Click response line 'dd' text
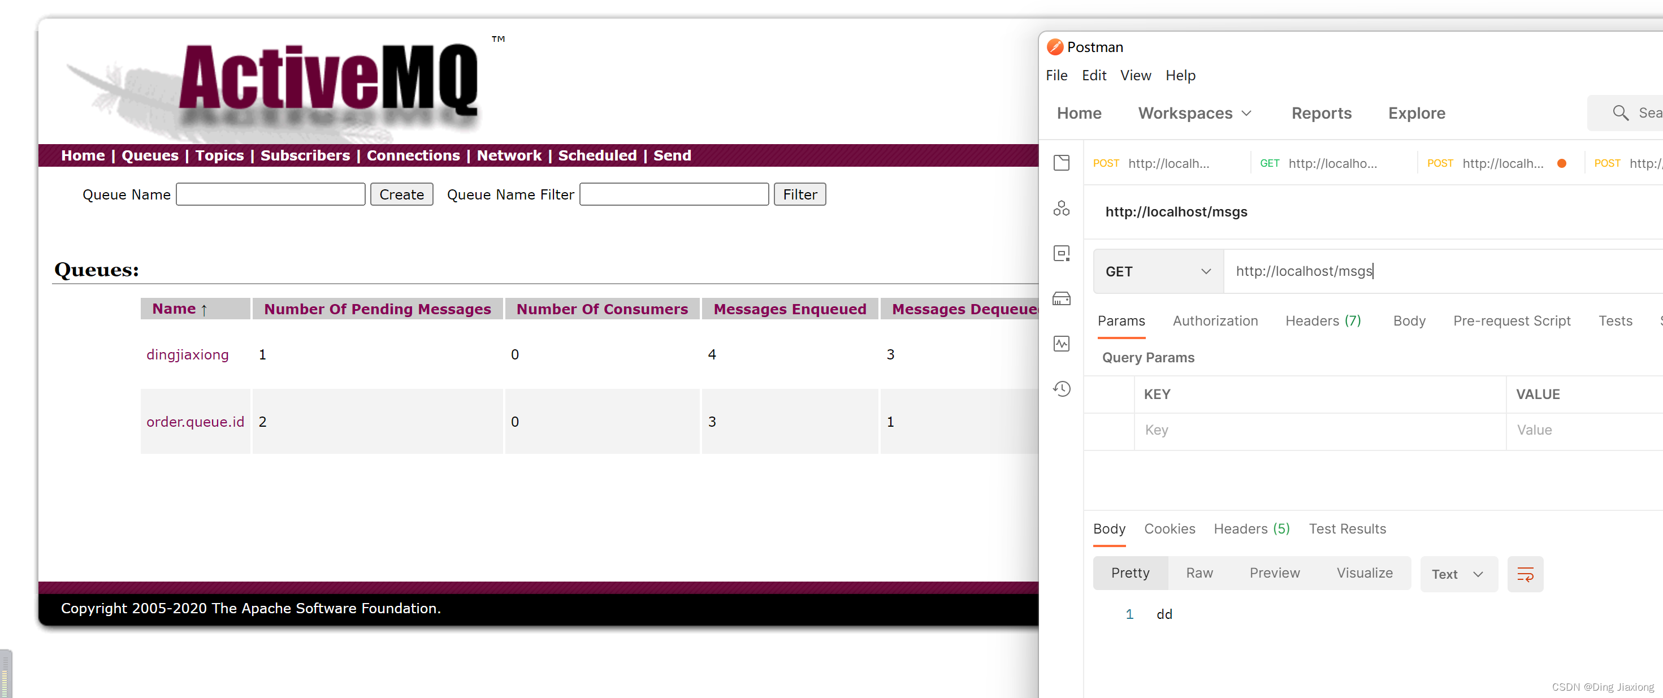Viewport: 1663px width, 698px height. pos(1164,615)
